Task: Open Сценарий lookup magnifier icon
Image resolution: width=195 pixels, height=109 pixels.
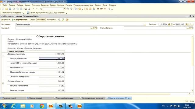Action: (x=96, y=28)
